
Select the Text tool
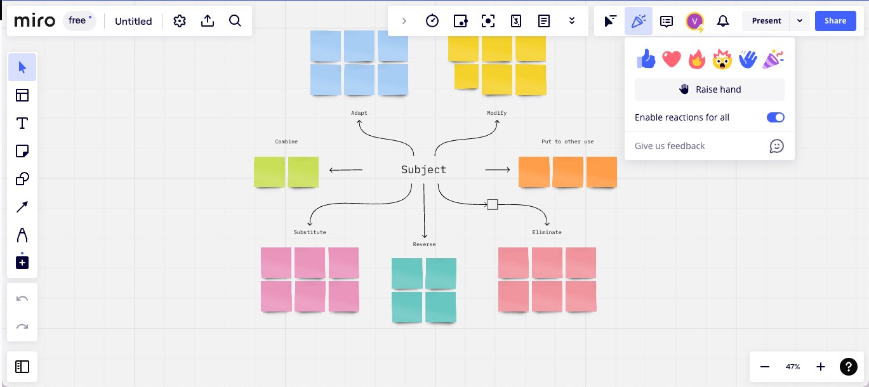coord(22,123)
